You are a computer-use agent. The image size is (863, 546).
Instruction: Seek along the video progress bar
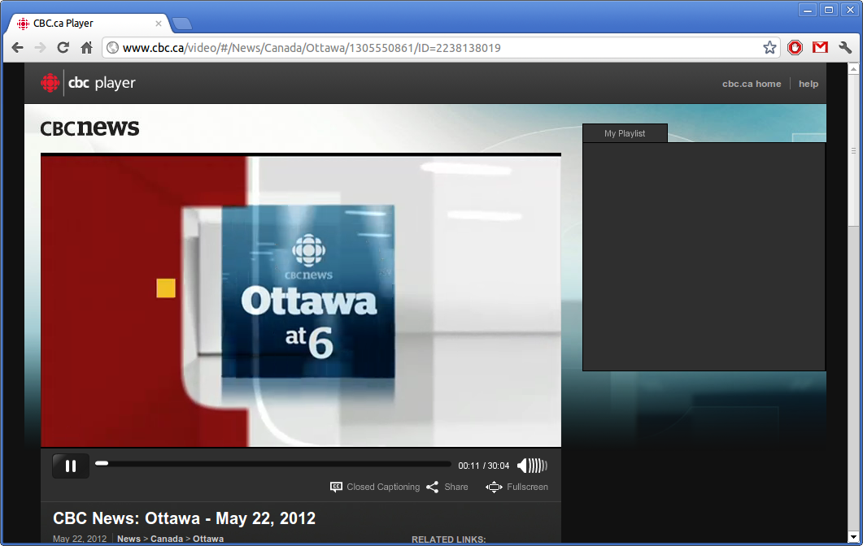273,463
